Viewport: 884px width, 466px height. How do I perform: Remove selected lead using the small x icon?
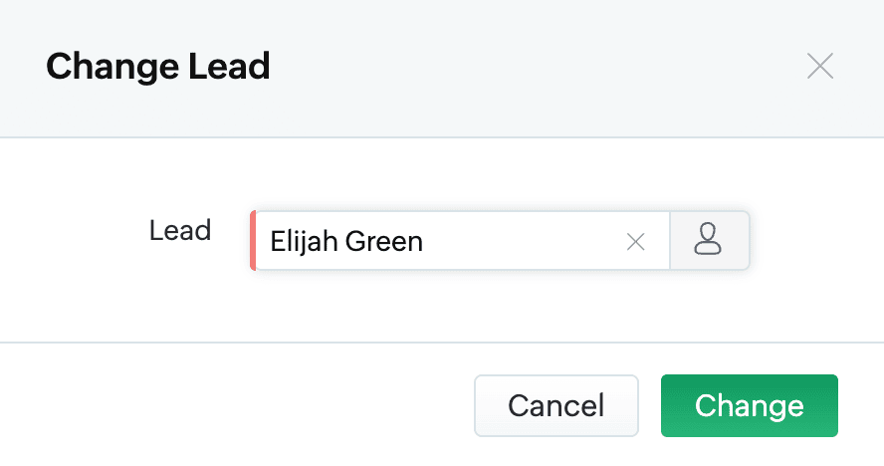[x=635, y=242]
